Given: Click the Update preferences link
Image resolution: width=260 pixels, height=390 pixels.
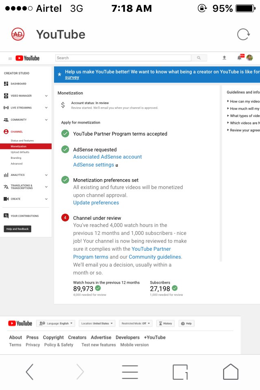Looking at the screenshot, I should [96, 202].
